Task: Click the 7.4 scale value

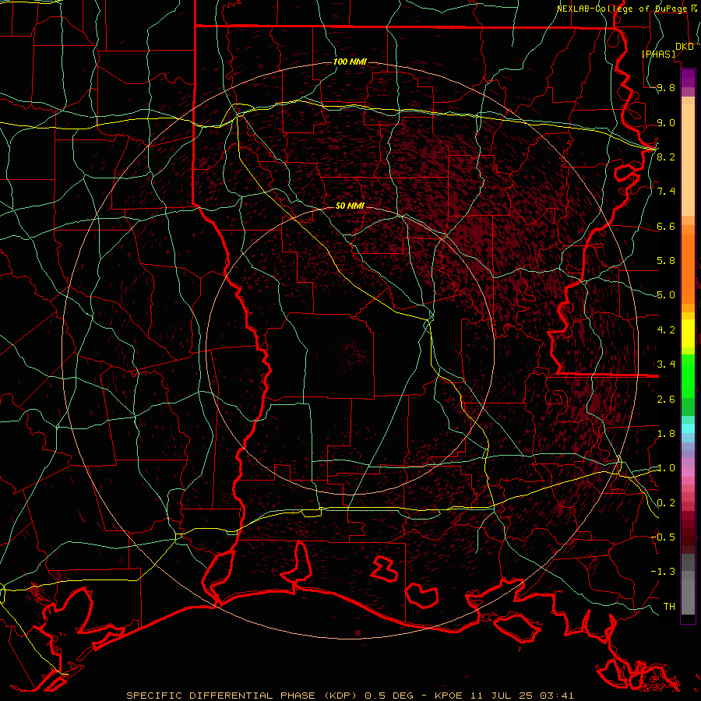Action: [x=666, y=192]
